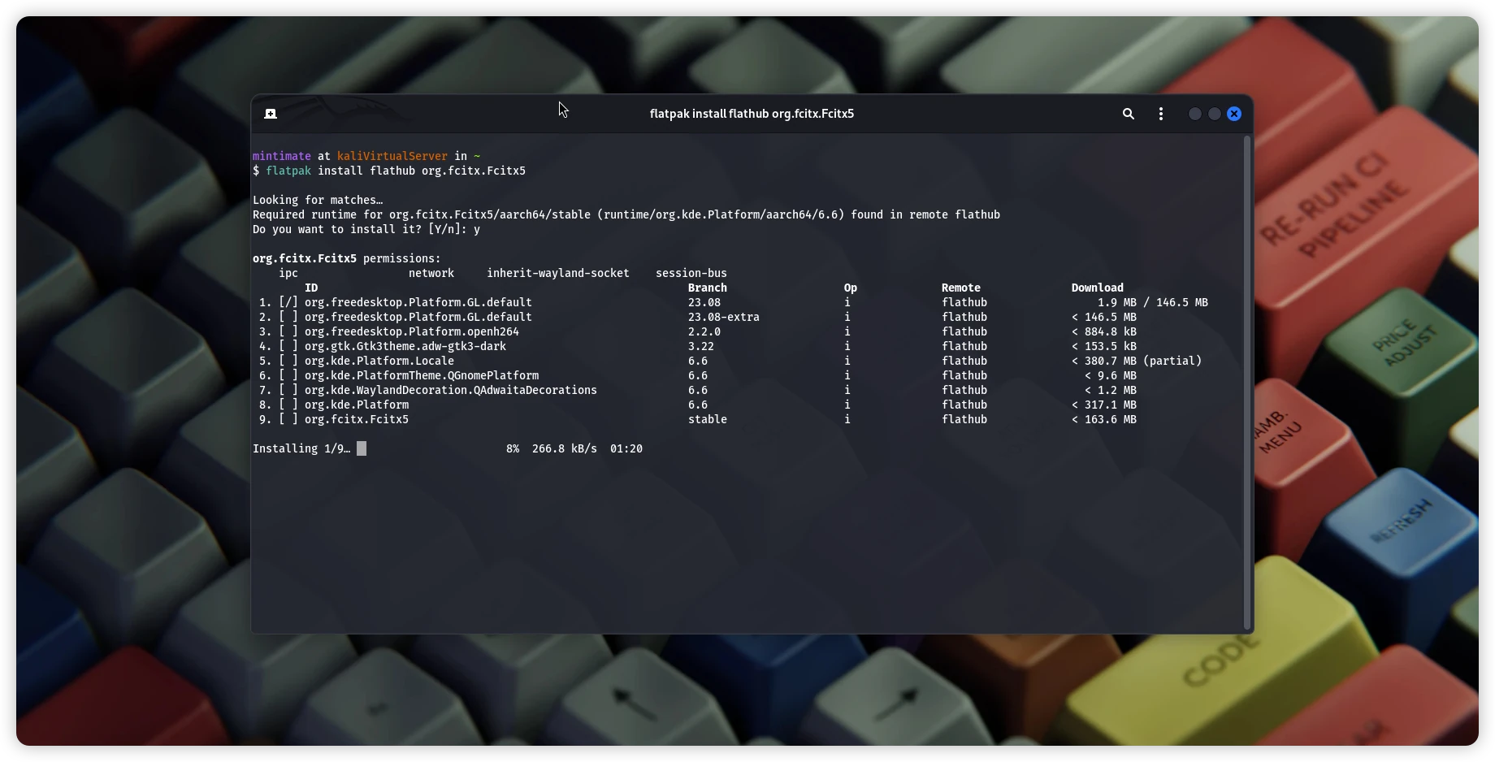The image size is (1495, 762).
Task: Click the 'Op' column header
Action: 851,288
